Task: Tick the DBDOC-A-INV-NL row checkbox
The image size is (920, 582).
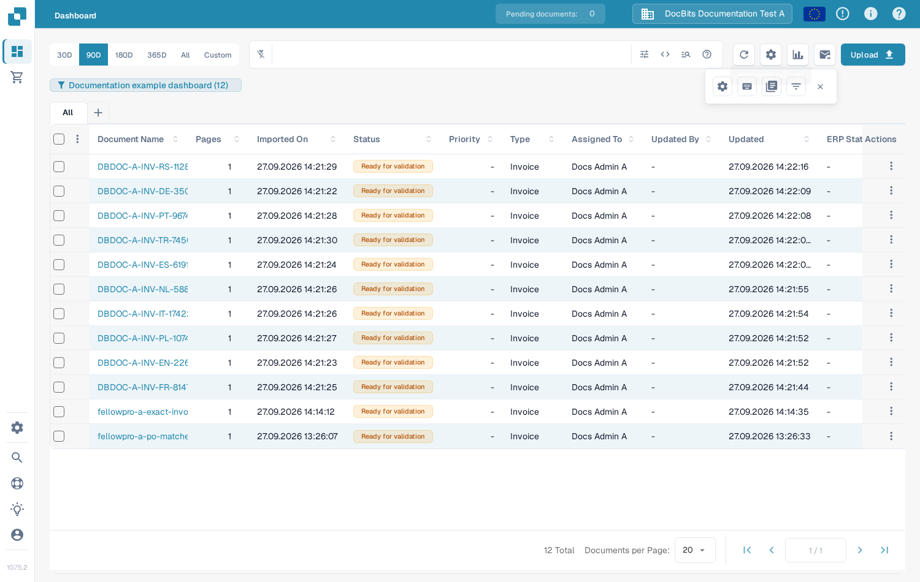Action: click(x=59, y=289)
